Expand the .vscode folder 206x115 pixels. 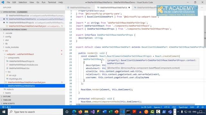[x=4, y=33]
